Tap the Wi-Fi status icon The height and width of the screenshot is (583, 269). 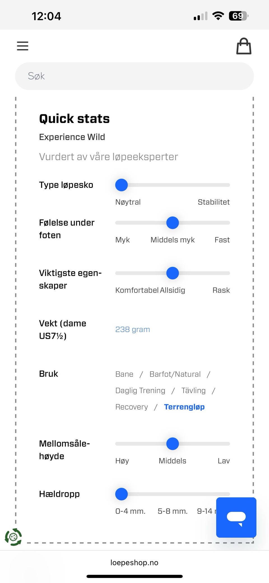pyautogui.click(x=218, y=16)
